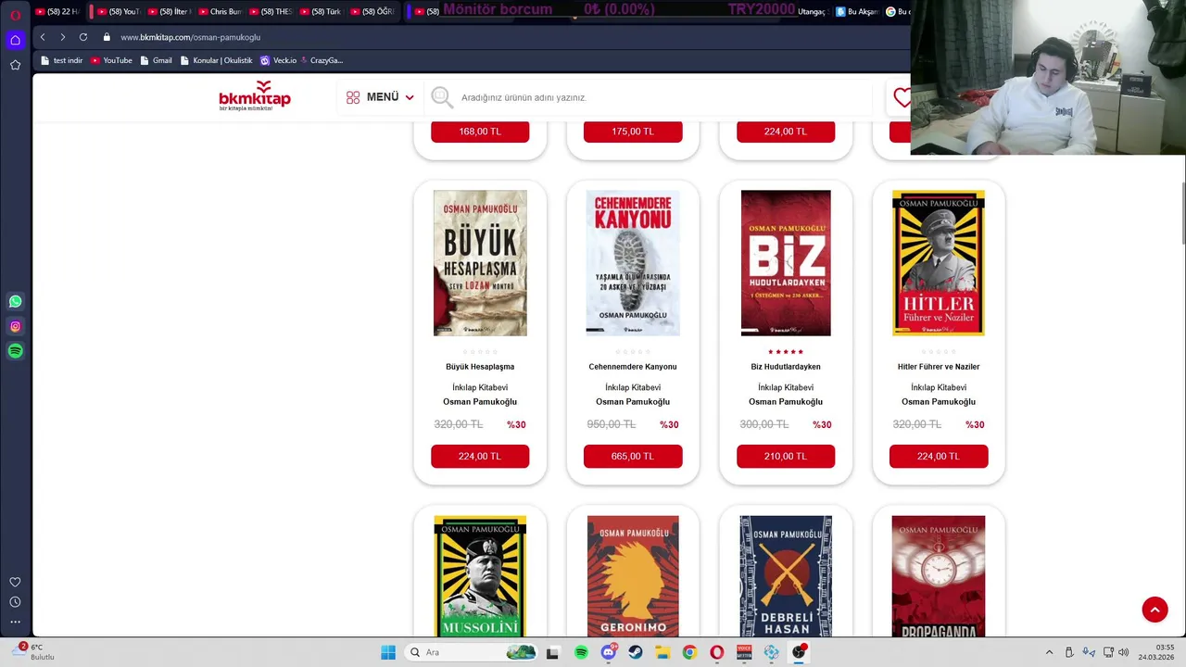Open the Mussolini book cover
Image resolution: width=1186 pixels, height=667 pixels.
[480, 576]
